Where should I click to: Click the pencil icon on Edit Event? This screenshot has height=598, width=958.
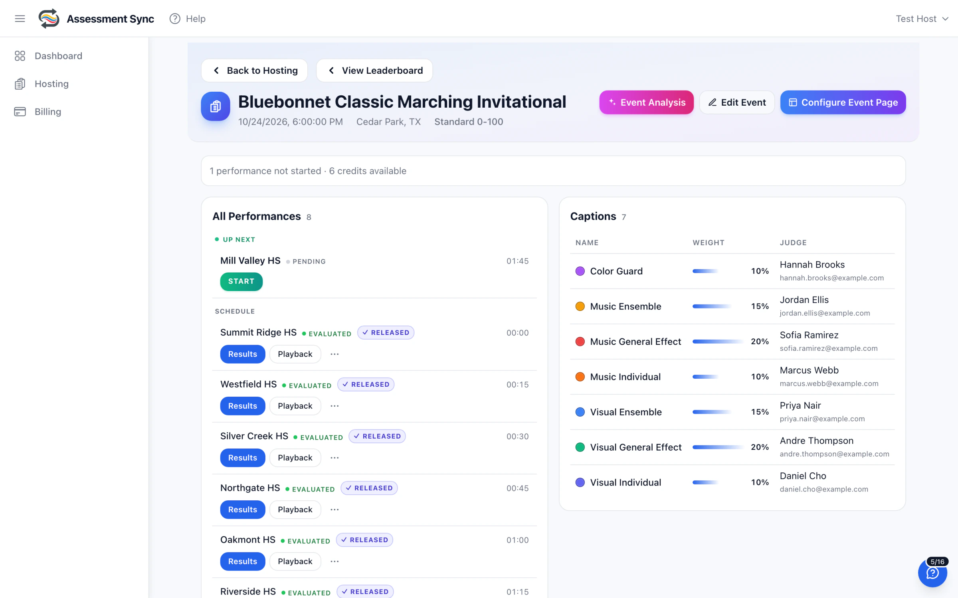713,102
